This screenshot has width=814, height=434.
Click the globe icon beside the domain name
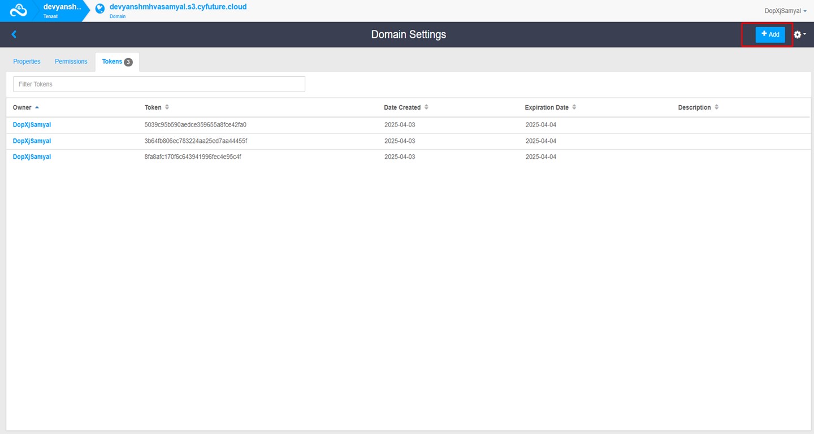tap(99, 7)
